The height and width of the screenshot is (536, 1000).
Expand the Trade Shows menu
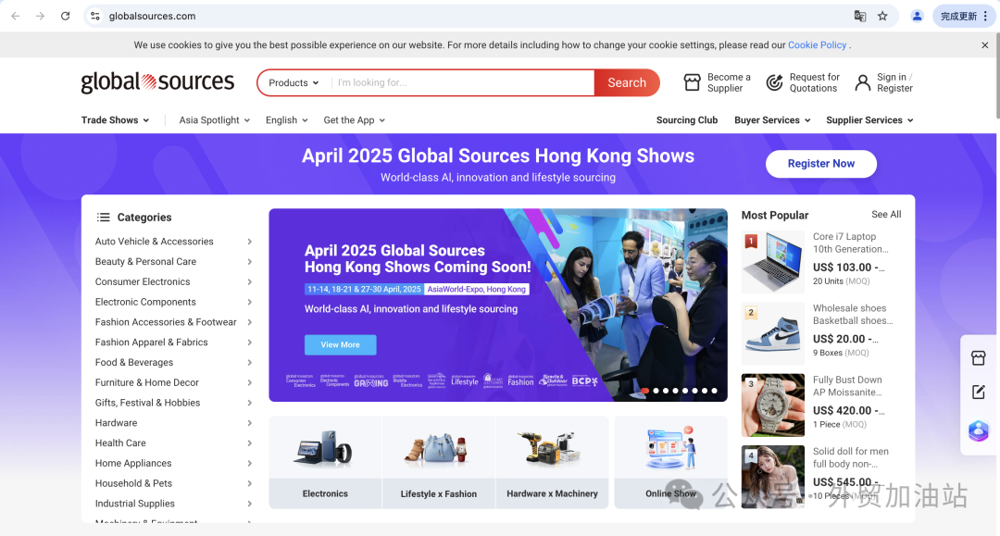click(115, 119)
